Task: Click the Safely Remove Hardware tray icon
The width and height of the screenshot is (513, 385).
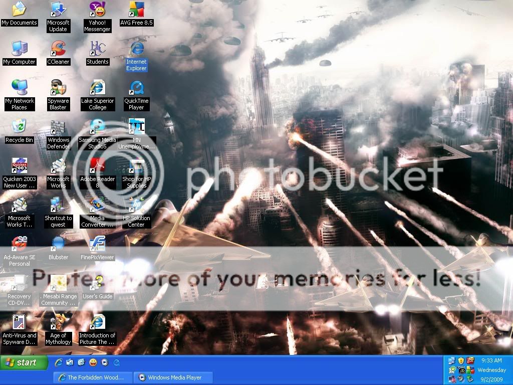Action: [x=470, y=379]
